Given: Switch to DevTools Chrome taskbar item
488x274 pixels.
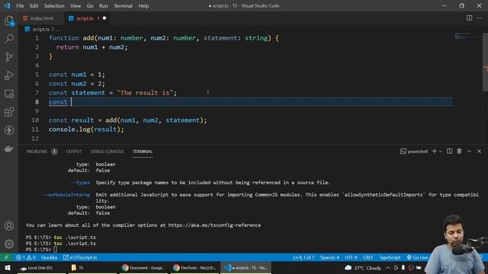Looking at the screenshot, I should pyautogui.click(x=194, y=267).
